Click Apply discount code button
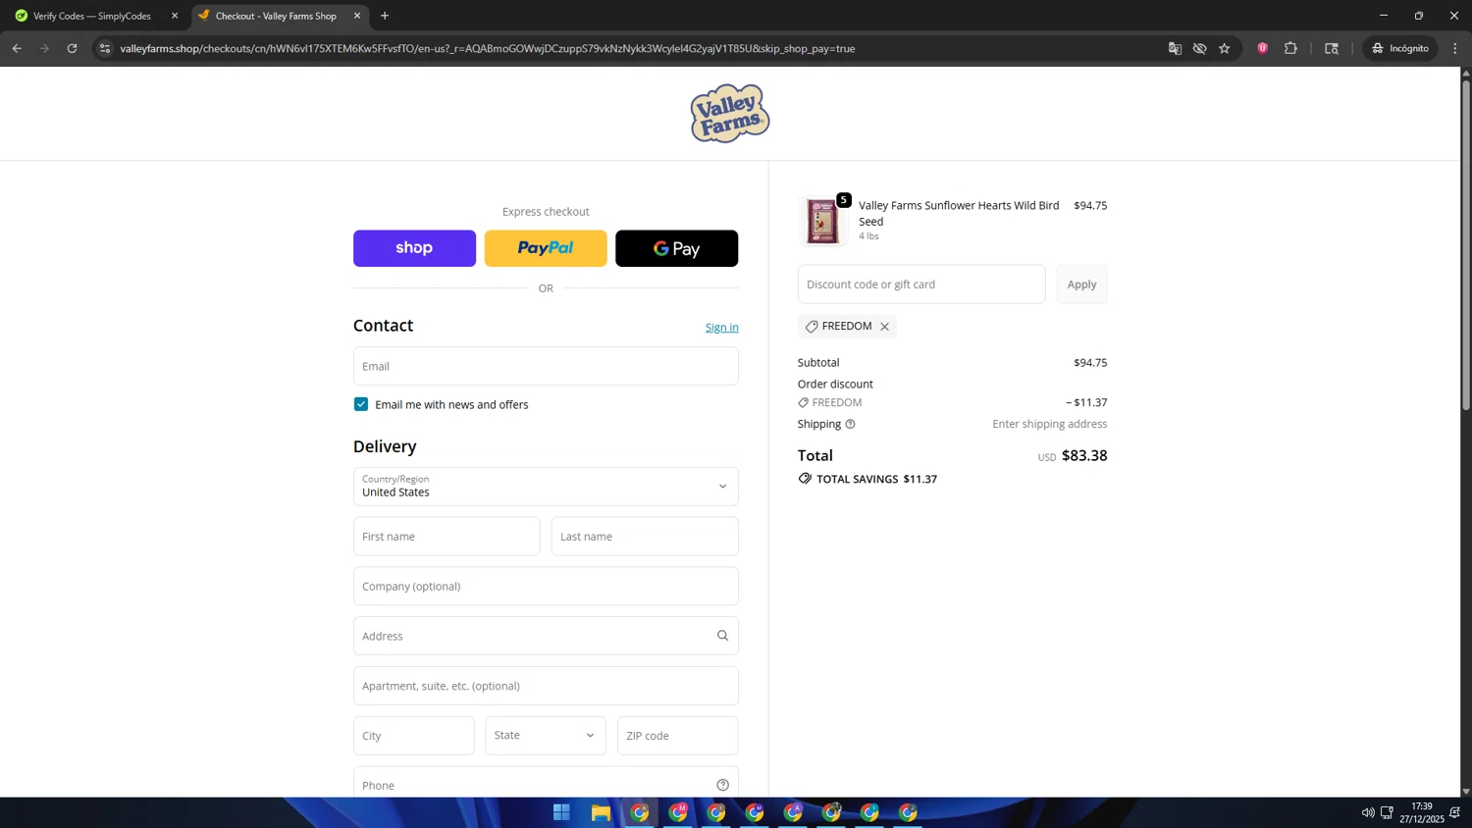The height and width of the screenshot is (828, 1472). (x=1081, y=285)
